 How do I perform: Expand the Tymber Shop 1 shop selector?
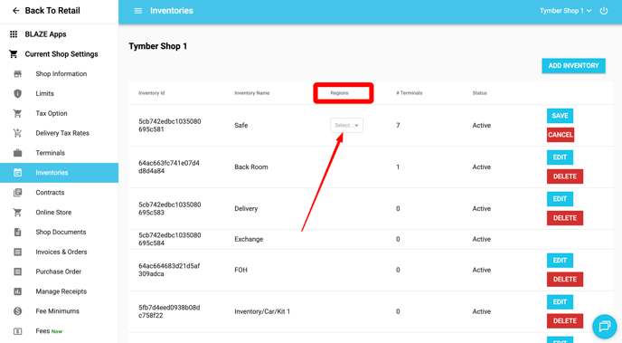(x=565, y=11)
